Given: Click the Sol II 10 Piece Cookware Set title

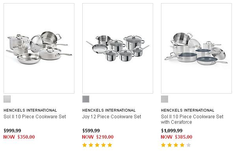Looking at the screenshot, I should pos(35,116).
